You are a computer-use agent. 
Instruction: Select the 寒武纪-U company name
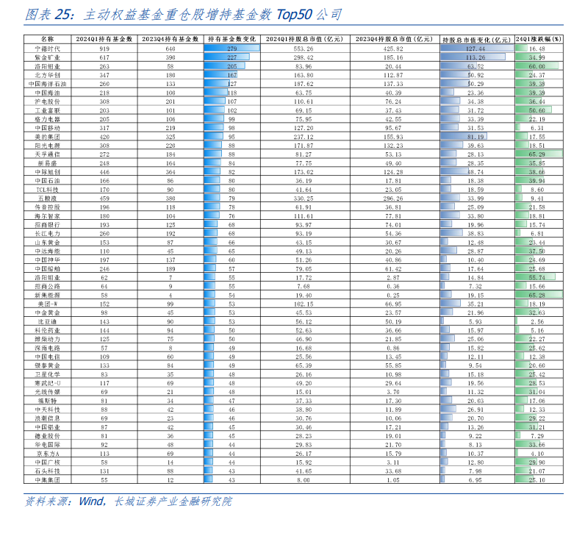48,383
